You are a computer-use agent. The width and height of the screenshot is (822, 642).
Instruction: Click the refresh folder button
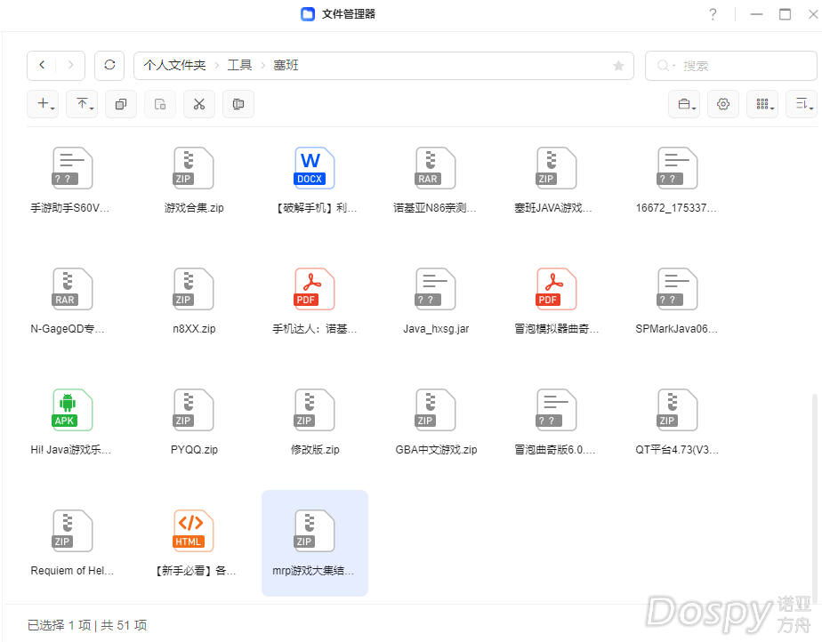[x=109, y=66]
